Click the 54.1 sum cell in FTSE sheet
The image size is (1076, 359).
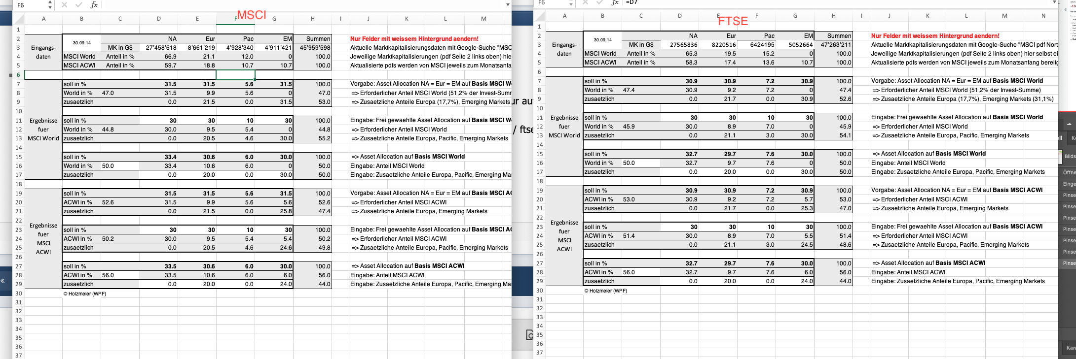pos(833,135)
